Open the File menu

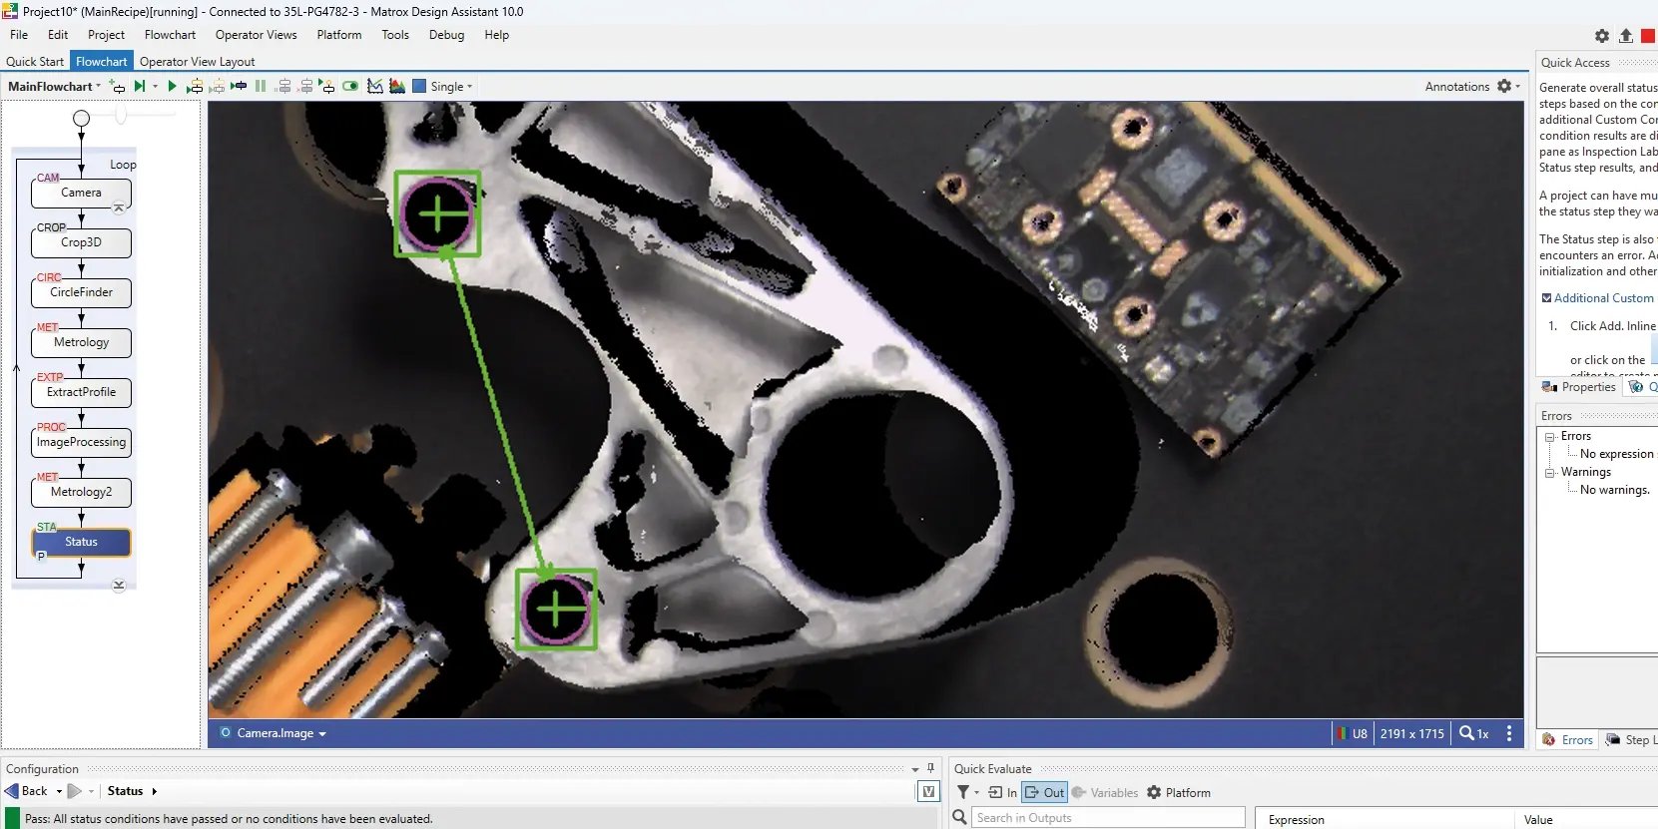coord(19,35)
